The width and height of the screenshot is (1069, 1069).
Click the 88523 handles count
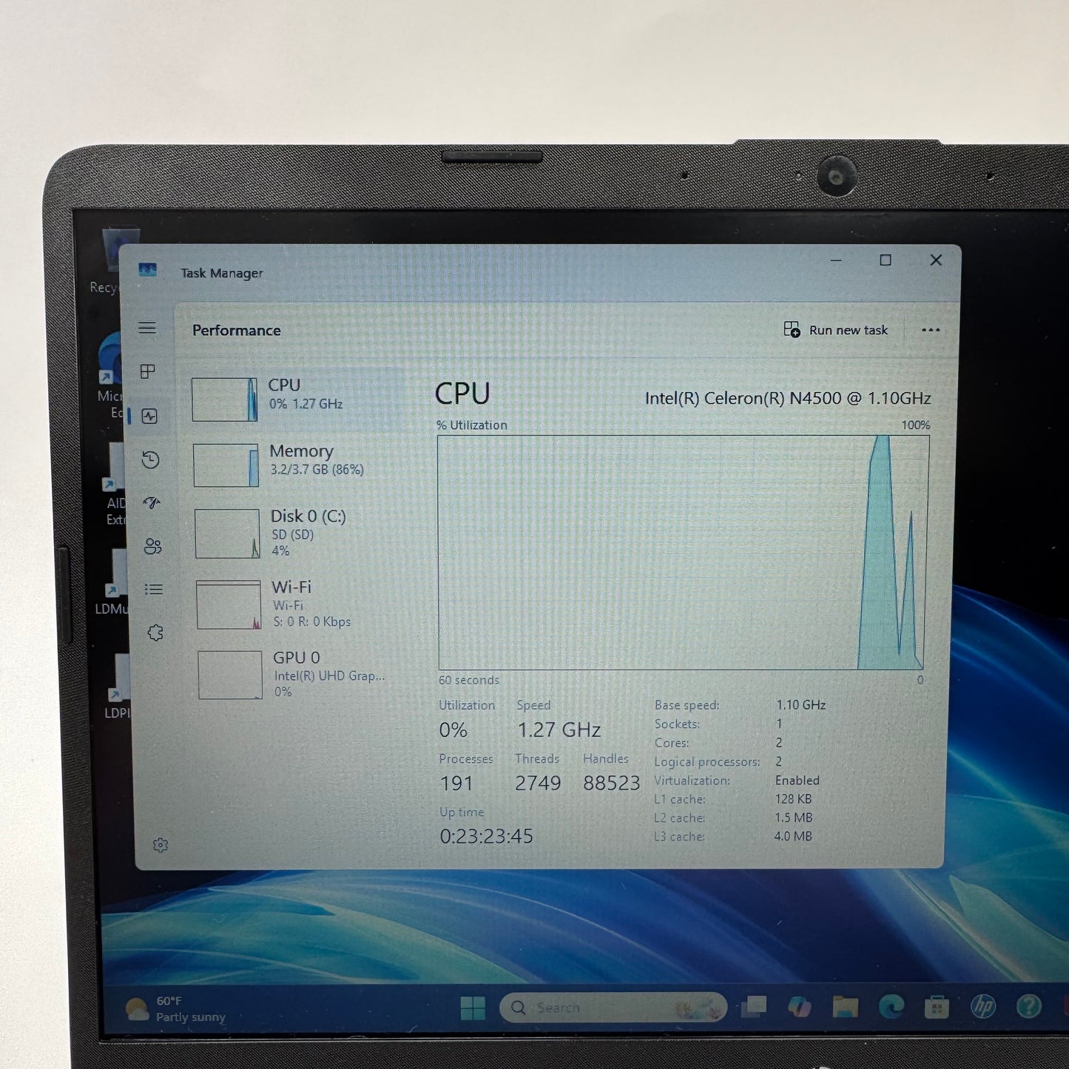[612, 783]
